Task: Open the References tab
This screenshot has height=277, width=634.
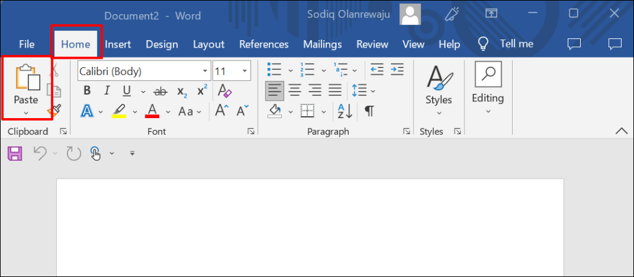Action: coord(264,44)
